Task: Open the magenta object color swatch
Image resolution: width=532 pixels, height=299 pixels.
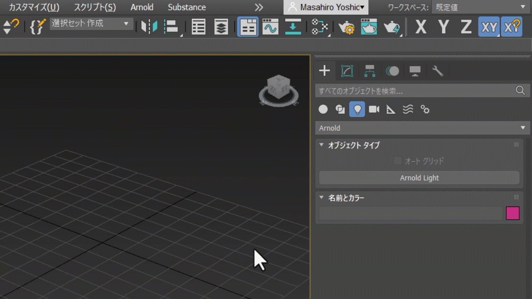Action: [512, 213]
